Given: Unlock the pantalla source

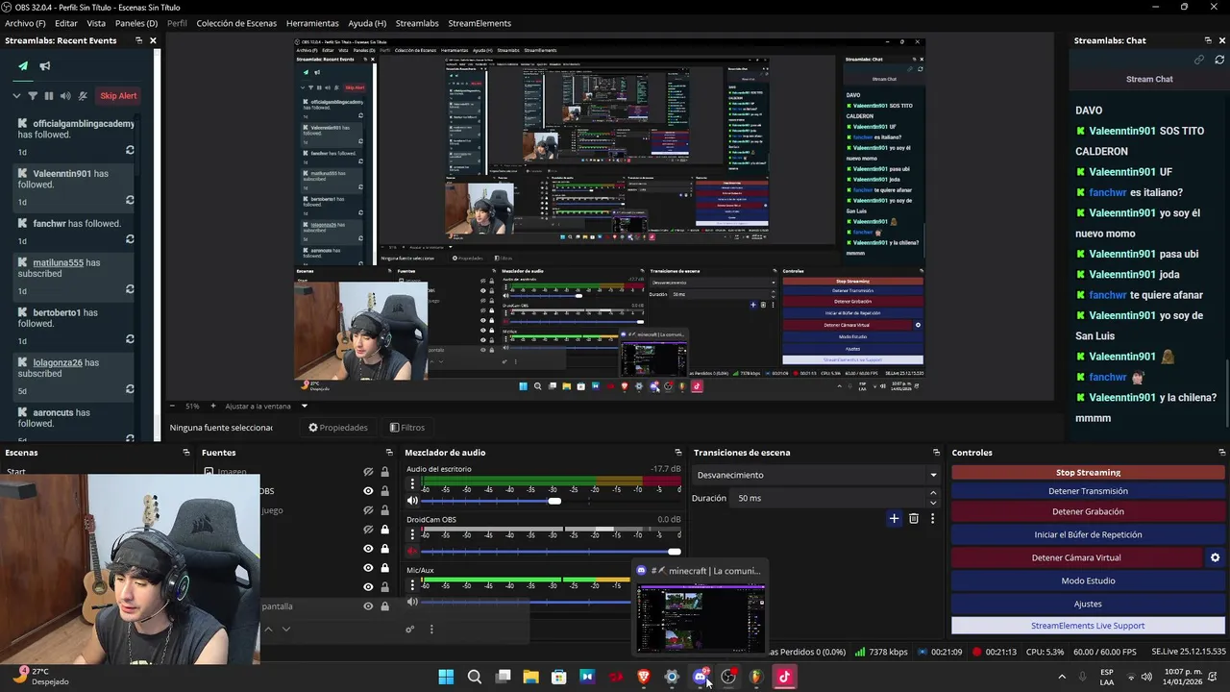Looking at the screenshot, I should click(x=384, y=606).
